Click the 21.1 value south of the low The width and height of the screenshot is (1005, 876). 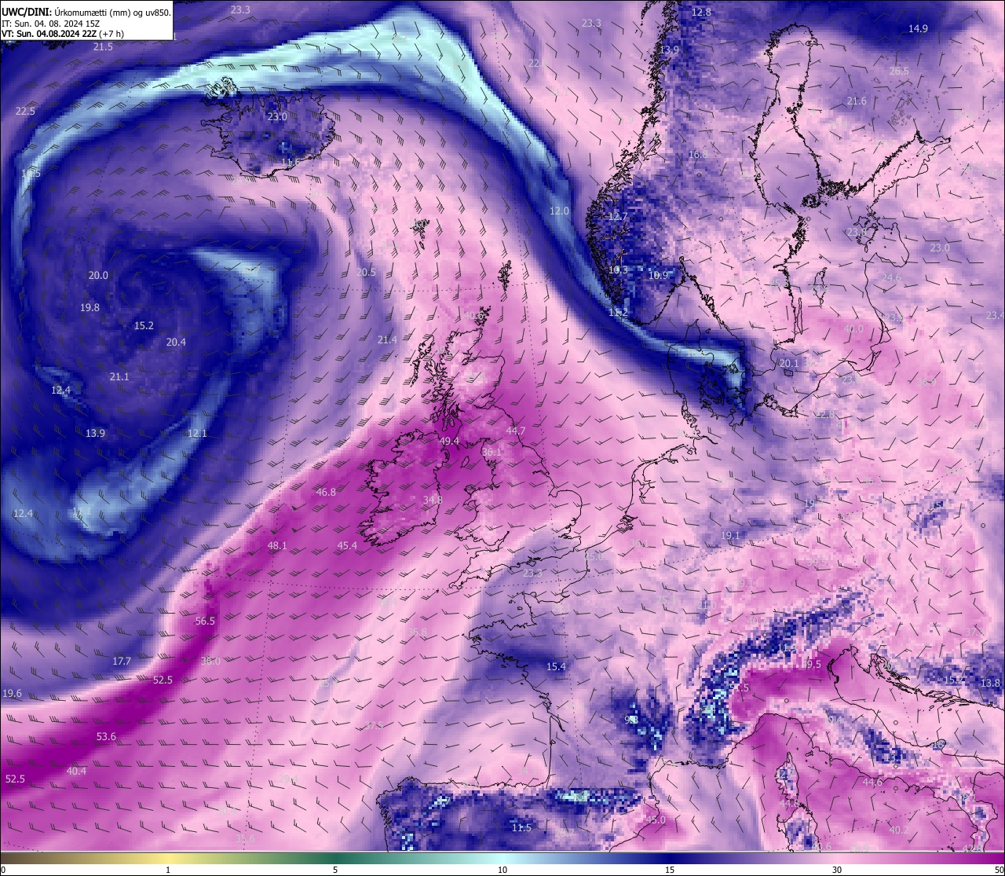(x=119, y=378)
